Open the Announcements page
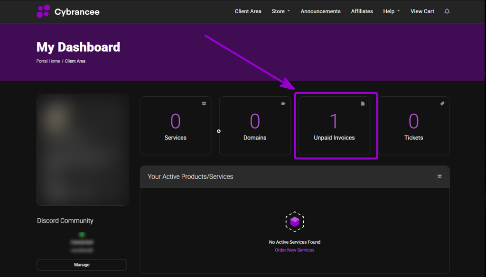This screenshot has height=277, width=486. [320, 11]
